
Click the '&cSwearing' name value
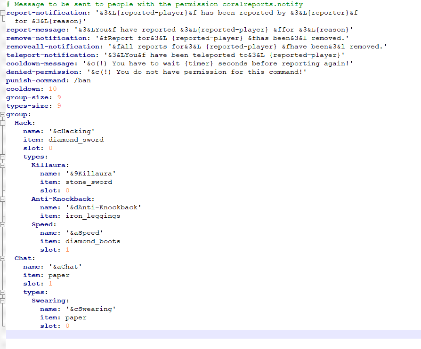91,309
